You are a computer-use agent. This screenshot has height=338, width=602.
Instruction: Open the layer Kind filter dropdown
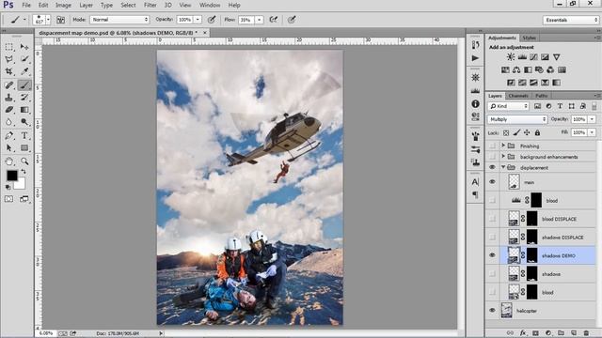(x=508, y=106)
